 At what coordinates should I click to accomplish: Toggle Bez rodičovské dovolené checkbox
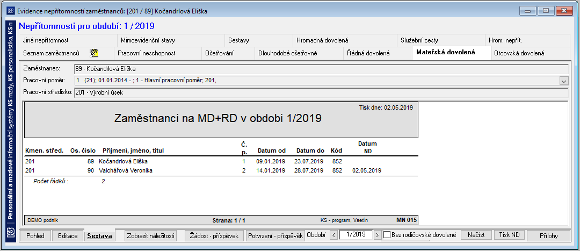click(387, 235)
